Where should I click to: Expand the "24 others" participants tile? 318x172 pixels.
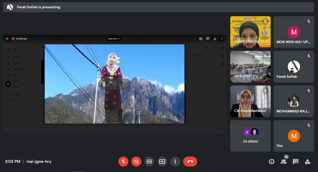250,136
